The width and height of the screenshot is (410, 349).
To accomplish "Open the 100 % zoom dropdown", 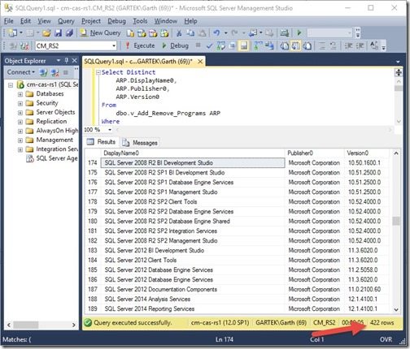I will click(x=110, y=130).
